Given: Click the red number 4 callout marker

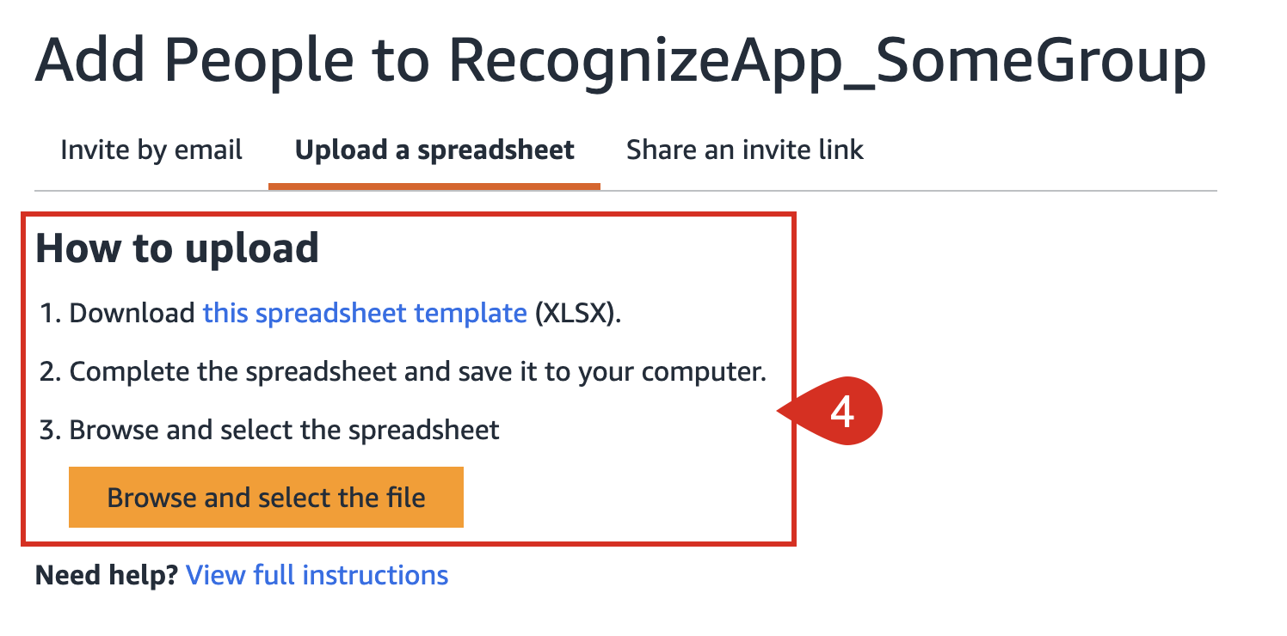Looking at the screenshot, I should click(841, 413).
